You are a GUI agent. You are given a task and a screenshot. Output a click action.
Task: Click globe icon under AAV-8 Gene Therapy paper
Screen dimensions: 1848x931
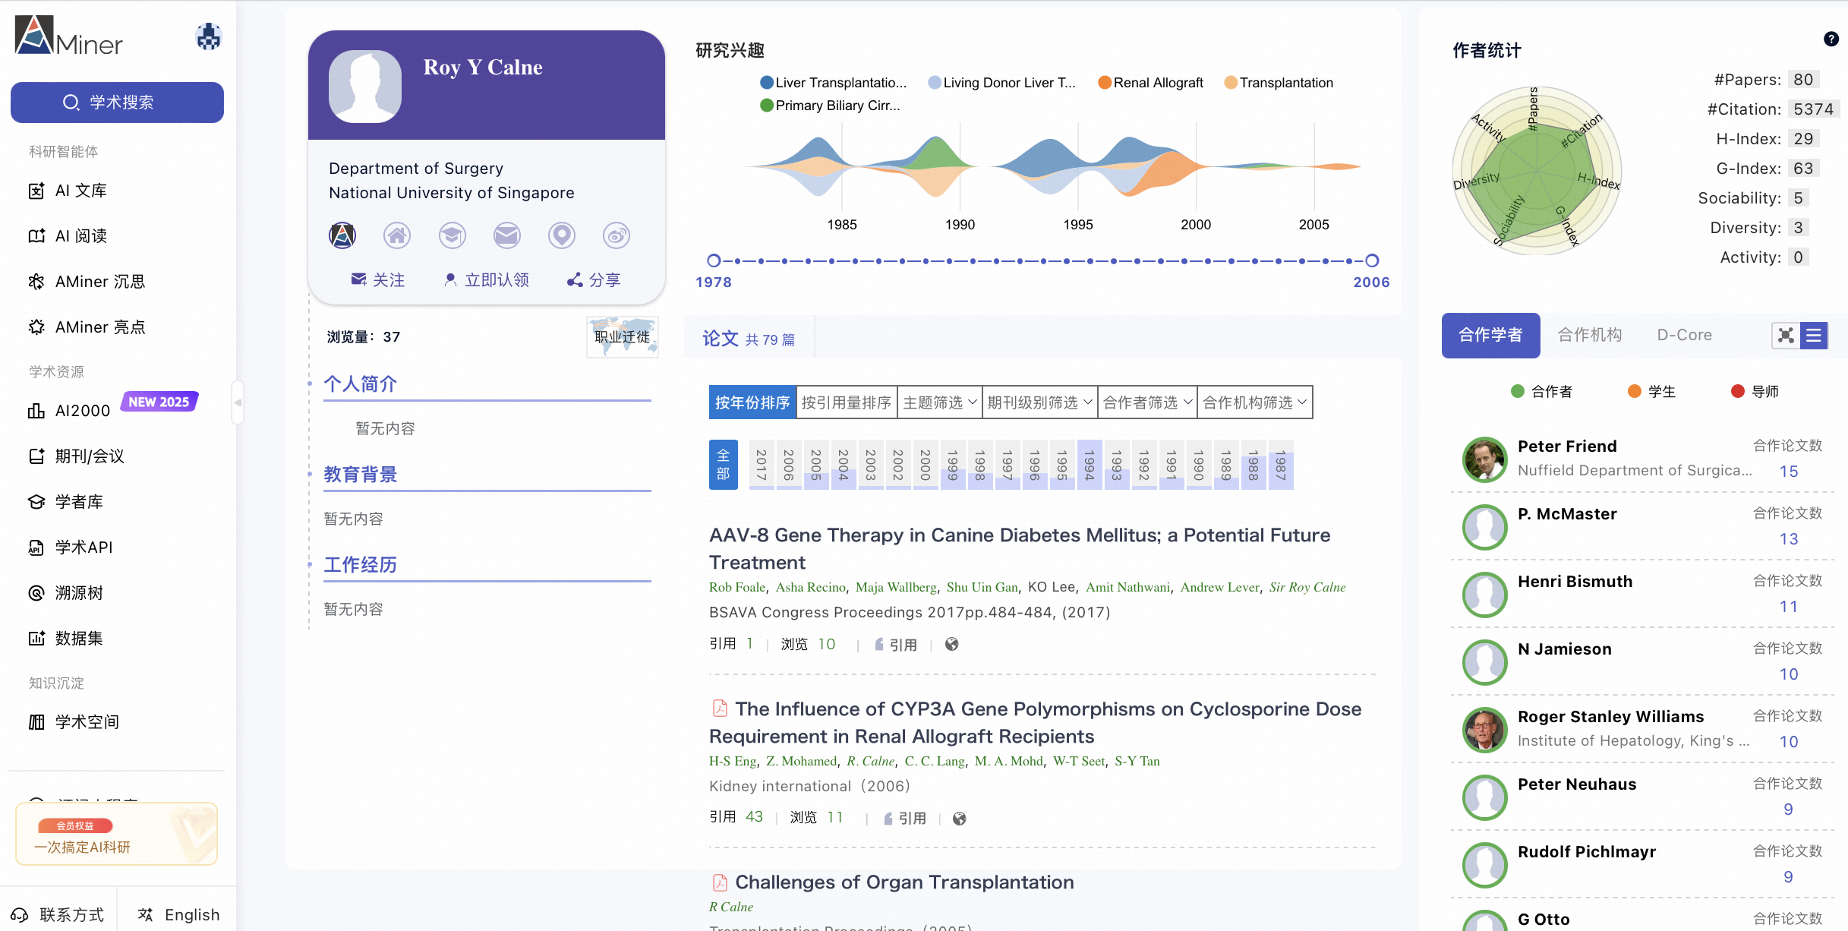tap(951, 645)
